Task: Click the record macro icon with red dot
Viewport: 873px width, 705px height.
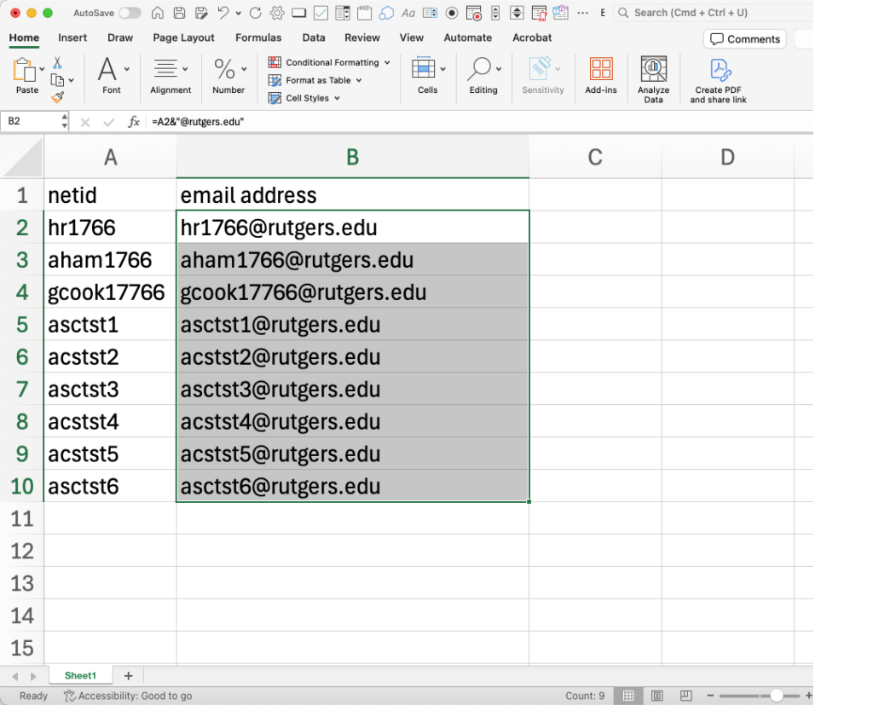Action: click(474, 13)
